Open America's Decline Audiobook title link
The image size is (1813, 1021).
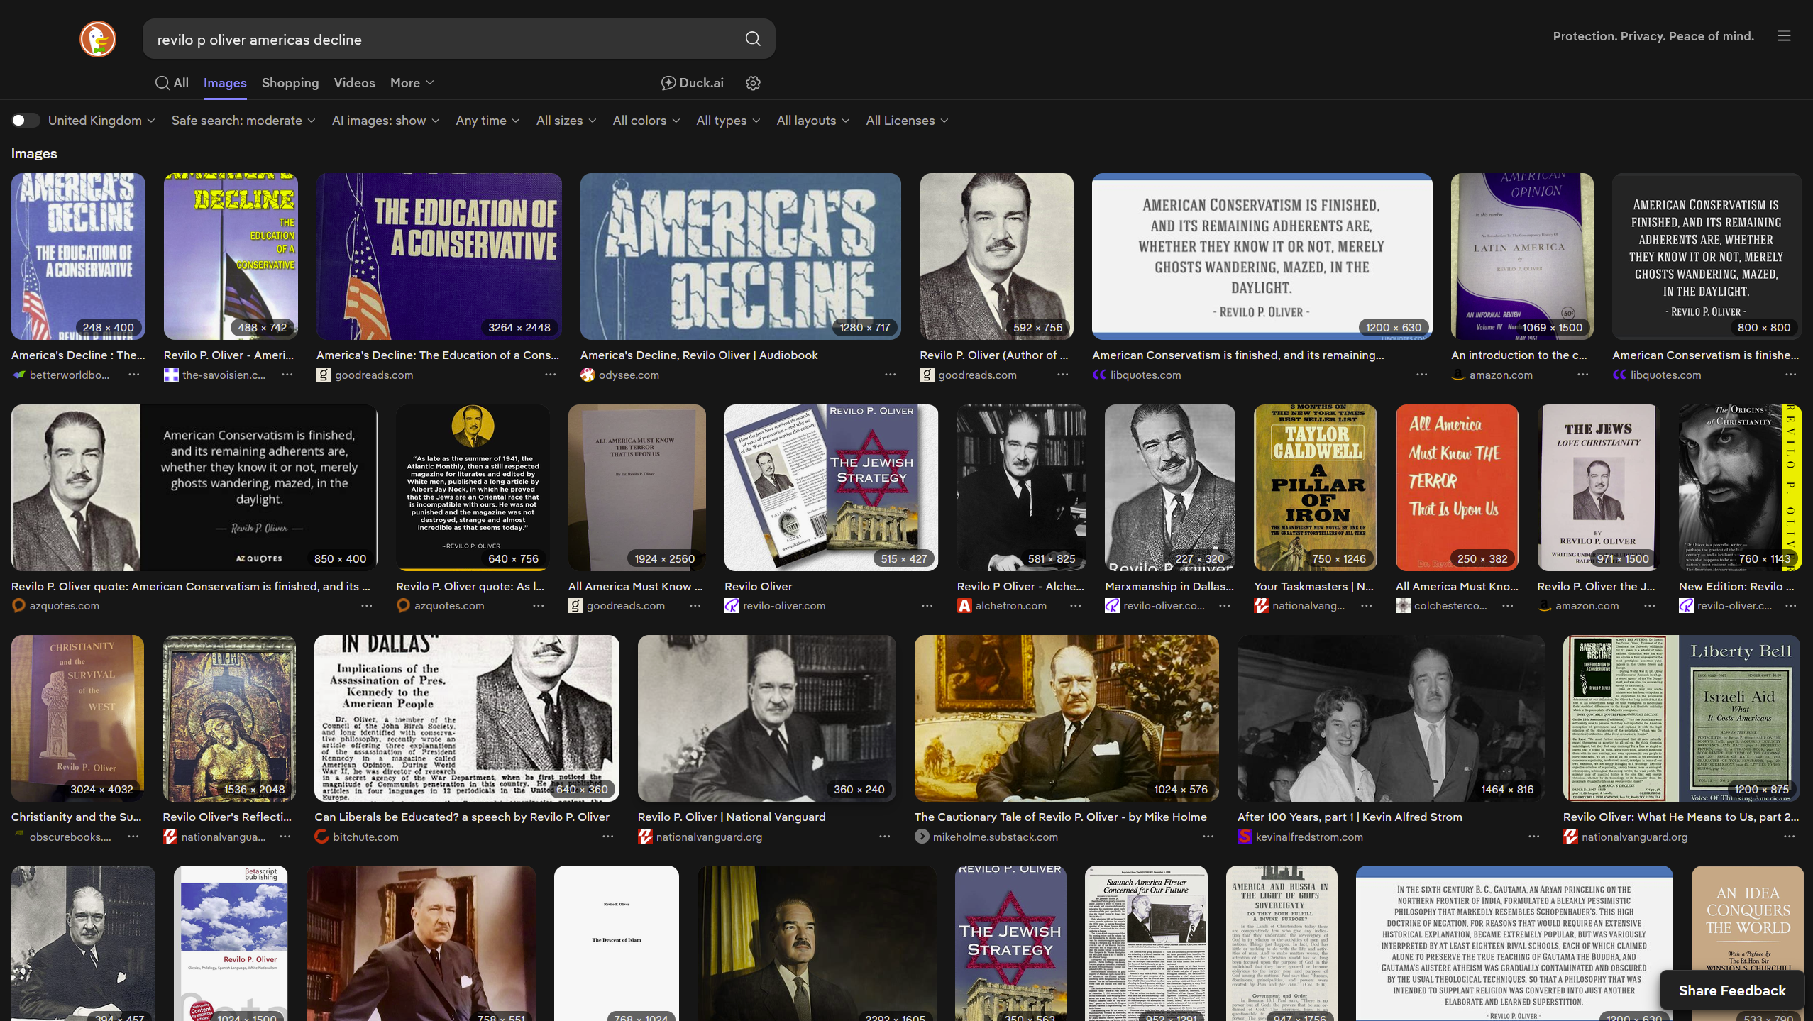pos(699,355)
